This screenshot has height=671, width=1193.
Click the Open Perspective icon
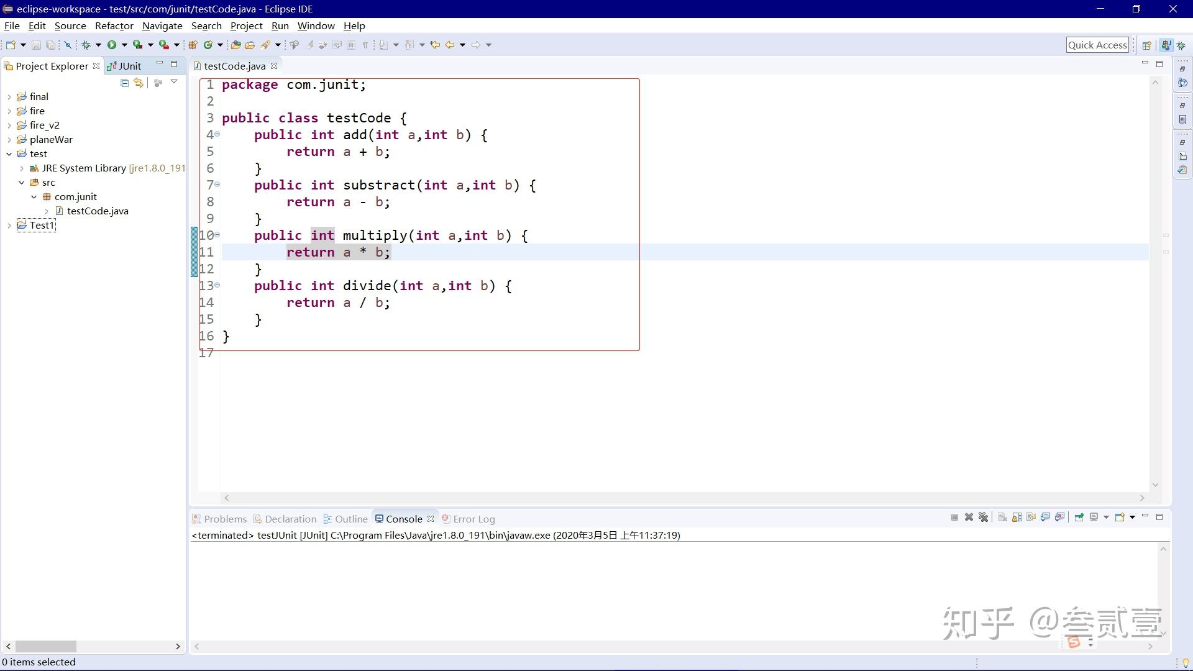pyautogui.click(x=1147, y=45)
